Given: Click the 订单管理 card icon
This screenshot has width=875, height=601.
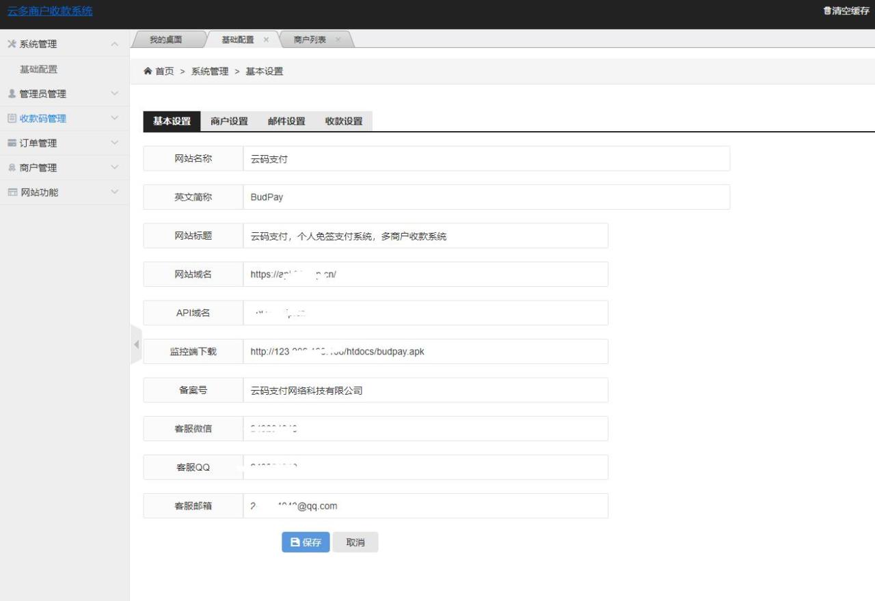Looking at the screenshot, I should [11, 143].
